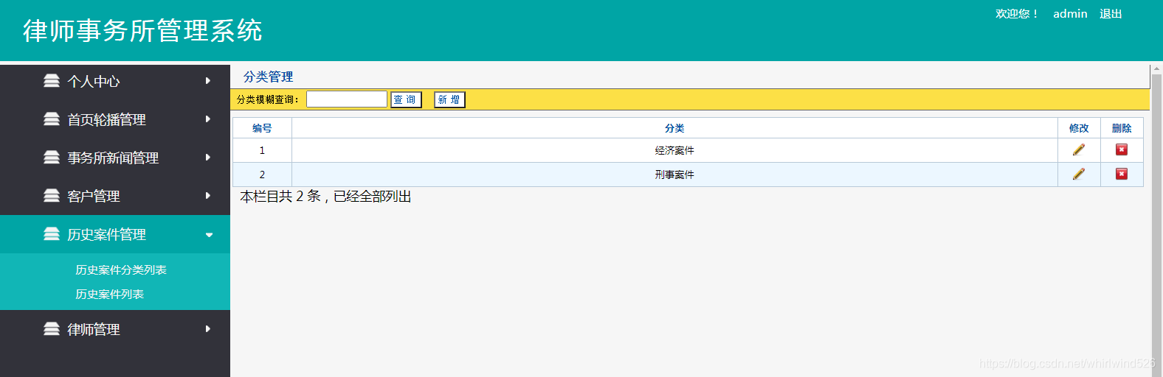Go to 历史案件分类列表 submenu

121,270
